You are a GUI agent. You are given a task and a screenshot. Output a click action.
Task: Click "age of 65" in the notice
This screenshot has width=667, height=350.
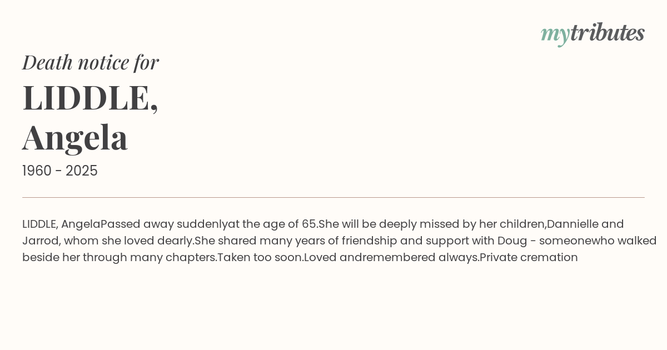pos(289,224)
